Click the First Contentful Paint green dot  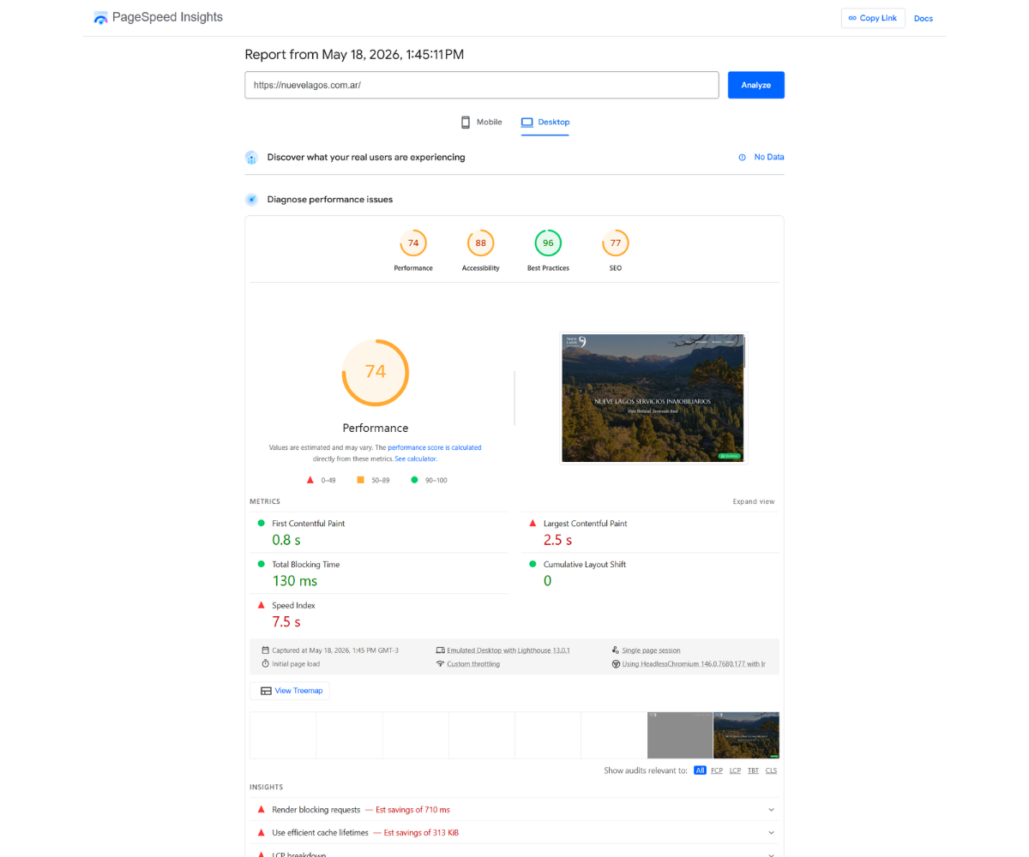[x=262, y=523]
